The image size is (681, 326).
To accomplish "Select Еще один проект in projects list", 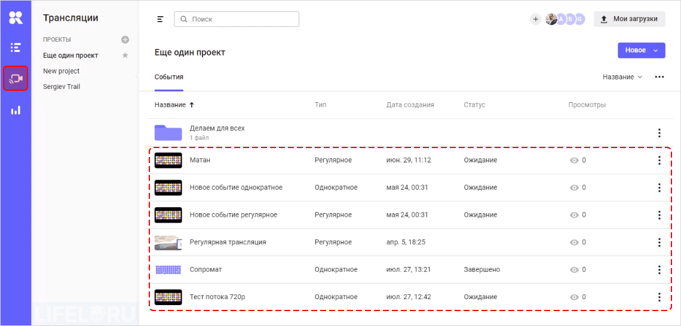I will 71,56.
